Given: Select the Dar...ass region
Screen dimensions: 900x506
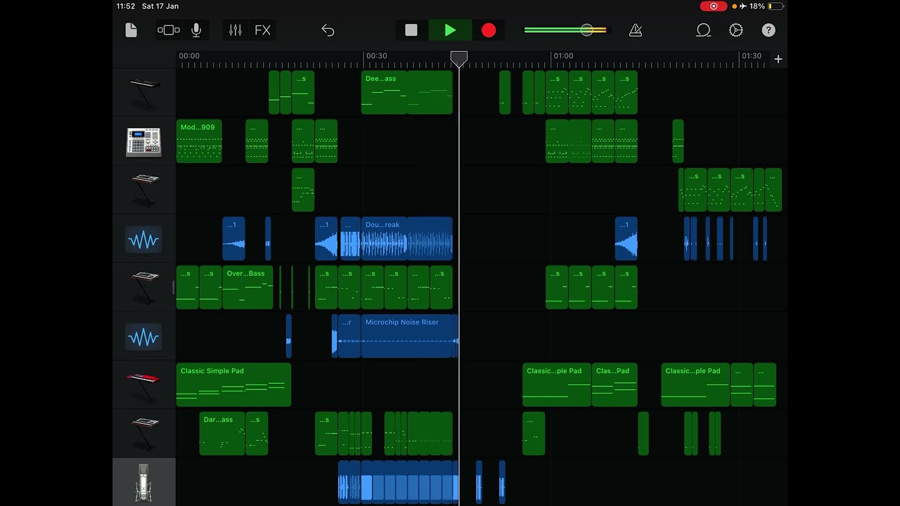Looking at the screenshot, I should (x=222, y=433).
